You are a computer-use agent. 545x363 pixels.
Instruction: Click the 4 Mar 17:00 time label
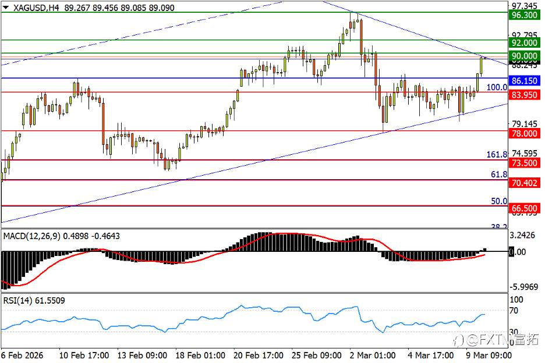click(x=431, y=355)
